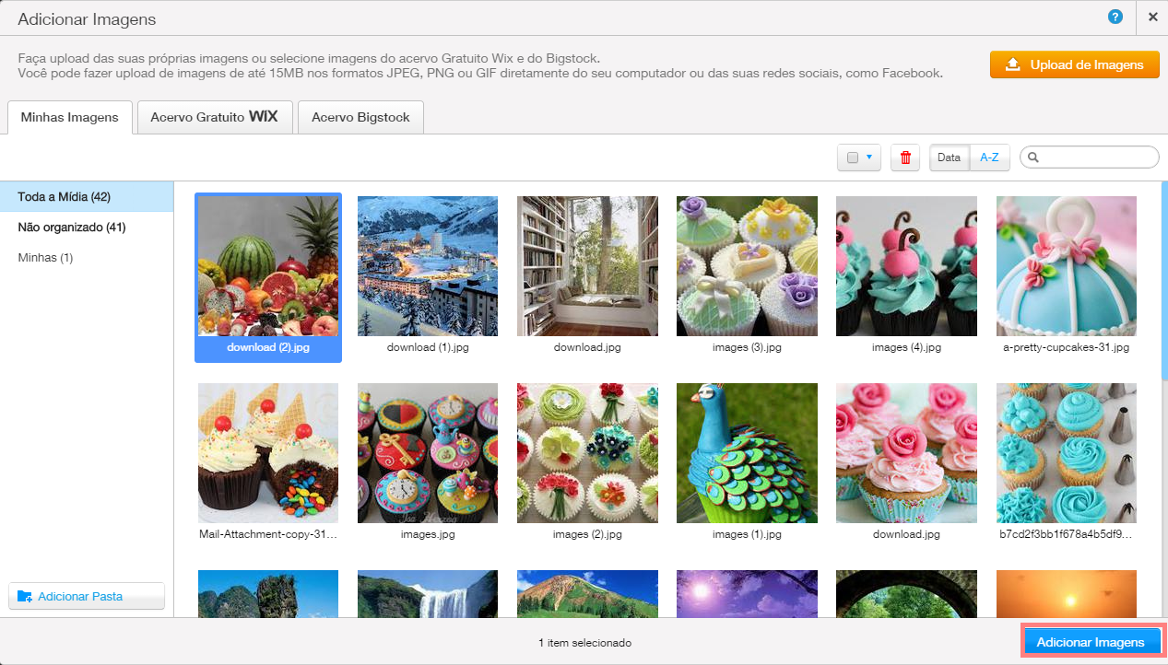This screenshot has height=665, width=1168.
Task: Click the a-pretty-cupcakes-31.jpg file name label
Action: [x=1067, y=348]
